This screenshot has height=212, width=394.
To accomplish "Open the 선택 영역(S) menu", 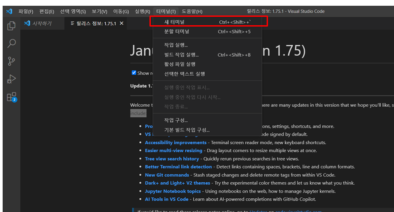I will (73, 12).
